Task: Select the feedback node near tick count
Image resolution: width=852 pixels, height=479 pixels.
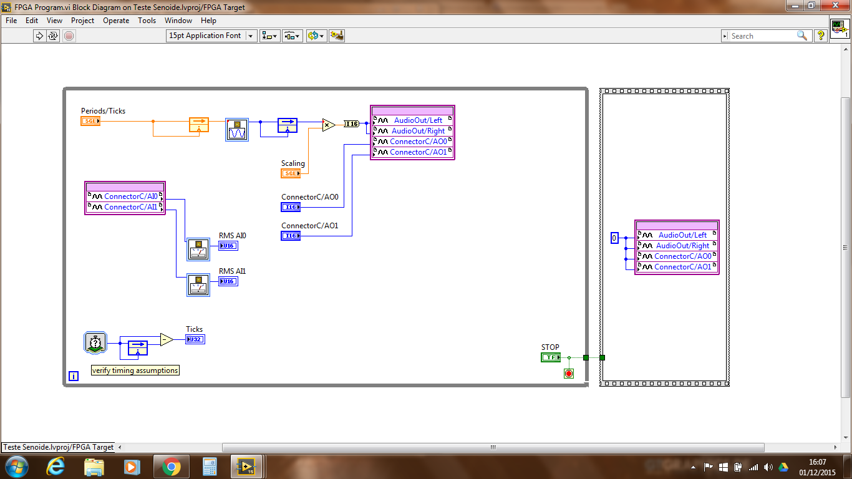Action: pos(138,347)
